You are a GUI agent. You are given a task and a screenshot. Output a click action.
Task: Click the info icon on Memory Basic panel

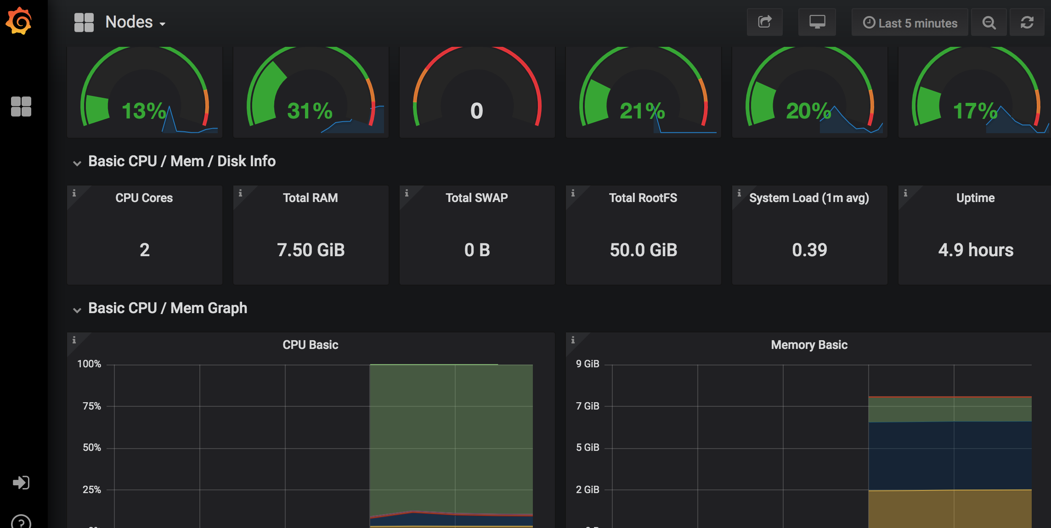point(573,340)
